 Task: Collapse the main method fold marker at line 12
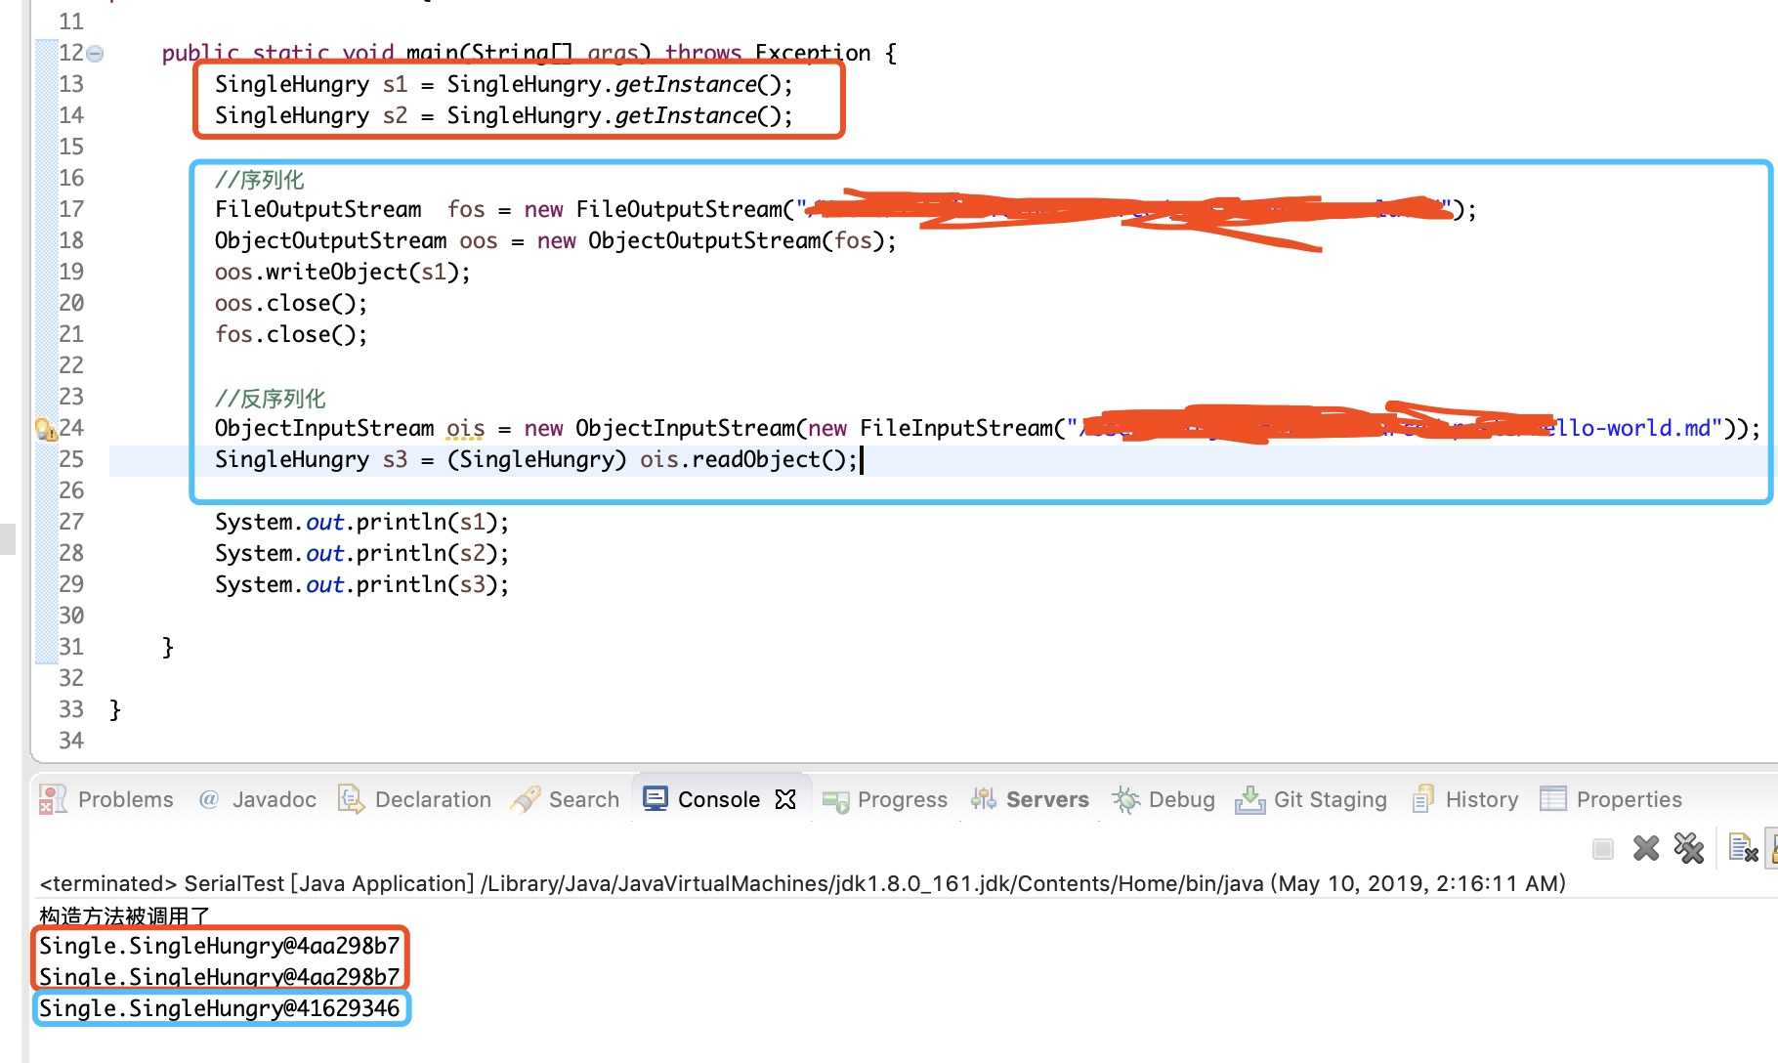pyautogui.click(x=95, y=54)
